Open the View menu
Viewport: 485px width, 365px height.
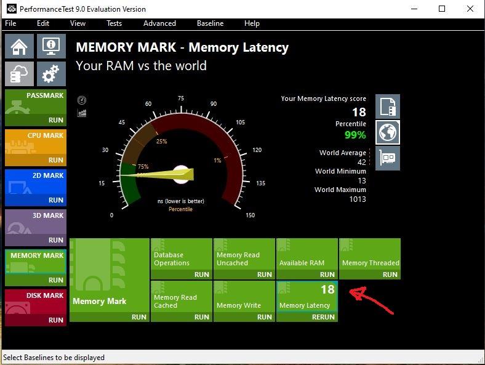click(78, 23)
